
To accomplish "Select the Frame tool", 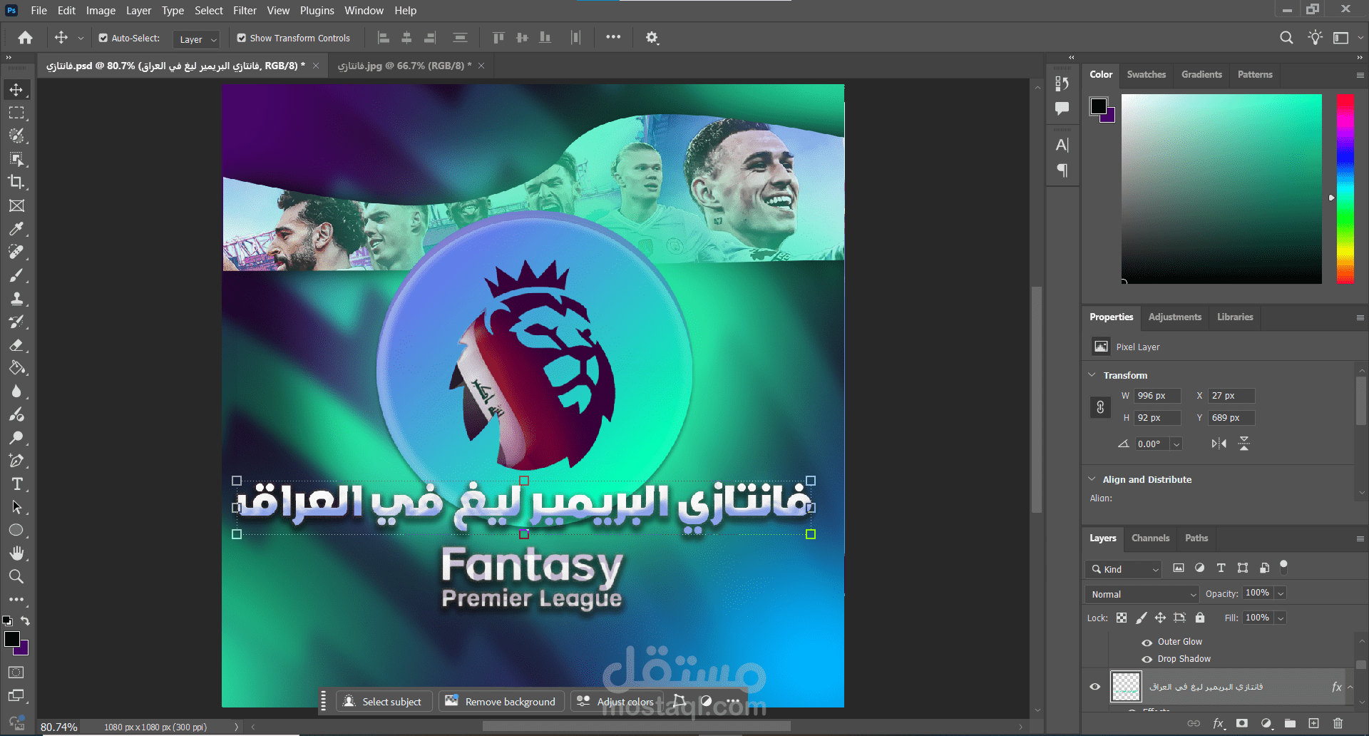I will (x=16, y=205).
